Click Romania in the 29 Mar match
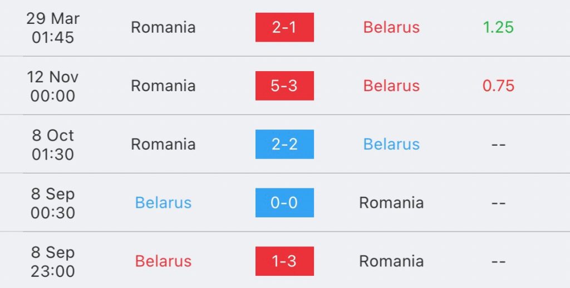This screenshot has height=288, width=570. 163,27
